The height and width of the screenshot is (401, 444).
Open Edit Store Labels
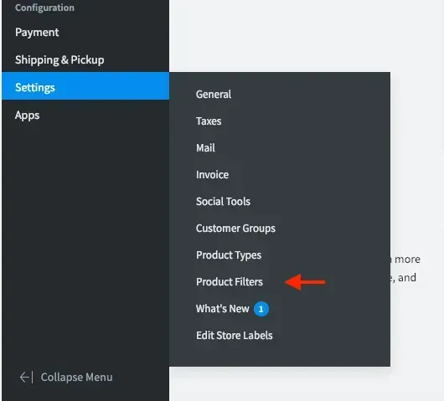point(235,336)
